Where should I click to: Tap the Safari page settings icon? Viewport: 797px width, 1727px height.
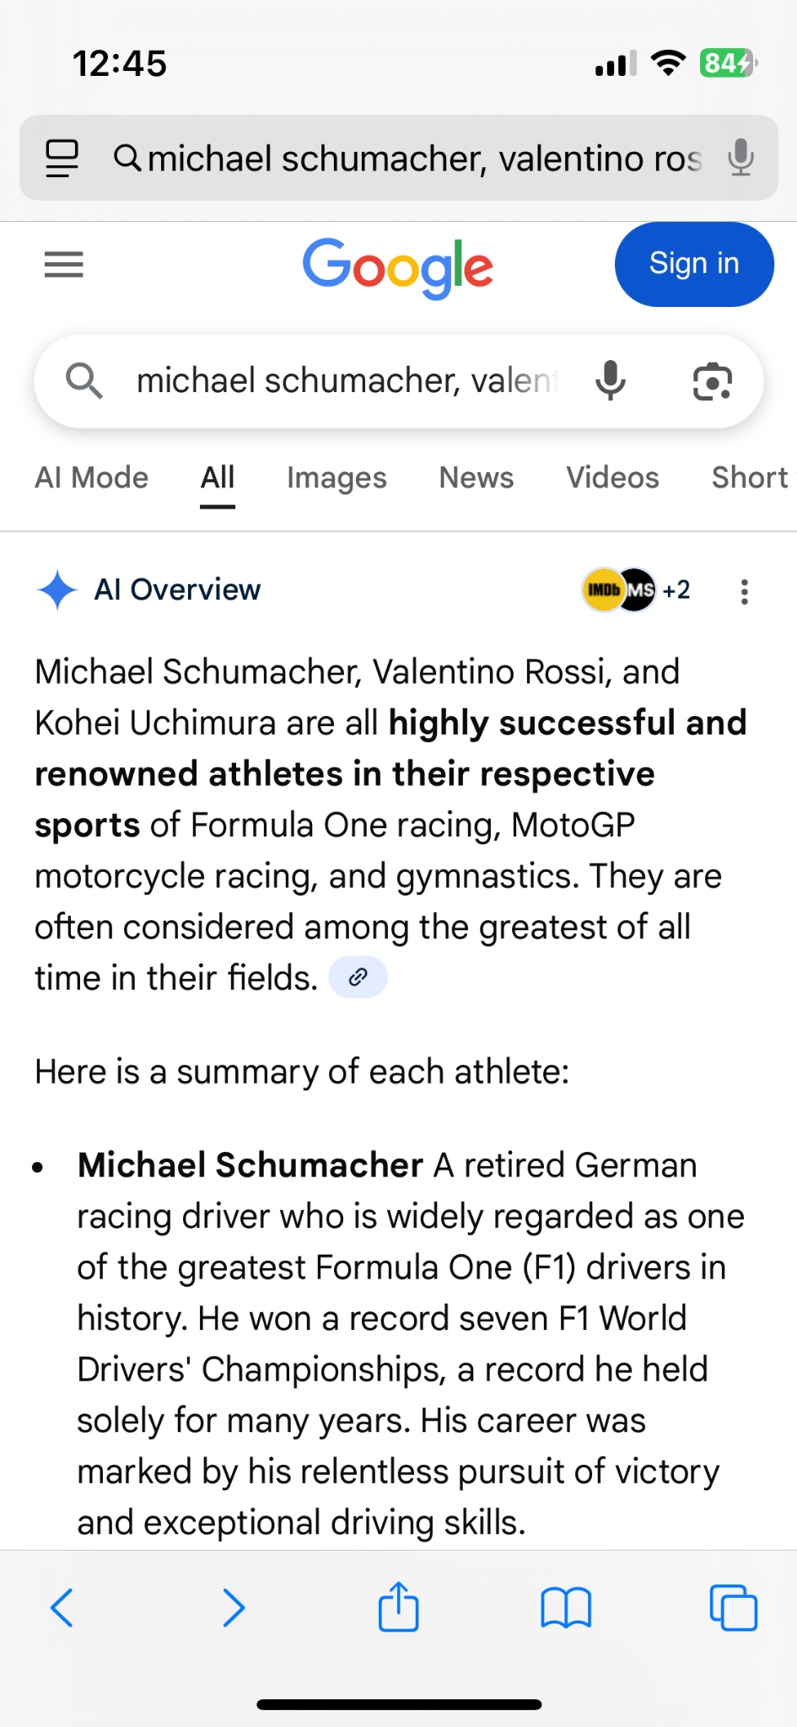(62, 159)
